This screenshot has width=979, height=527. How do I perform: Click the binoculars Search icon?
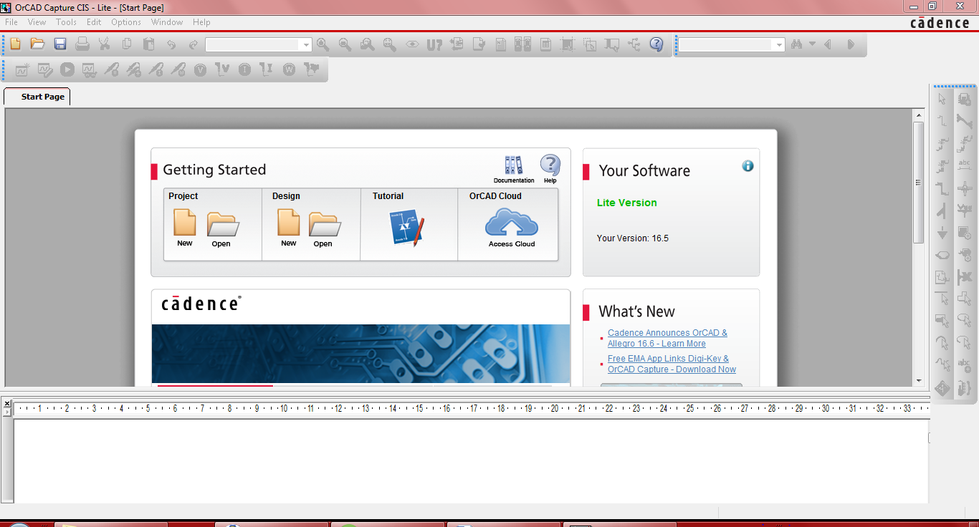point(796,44)
